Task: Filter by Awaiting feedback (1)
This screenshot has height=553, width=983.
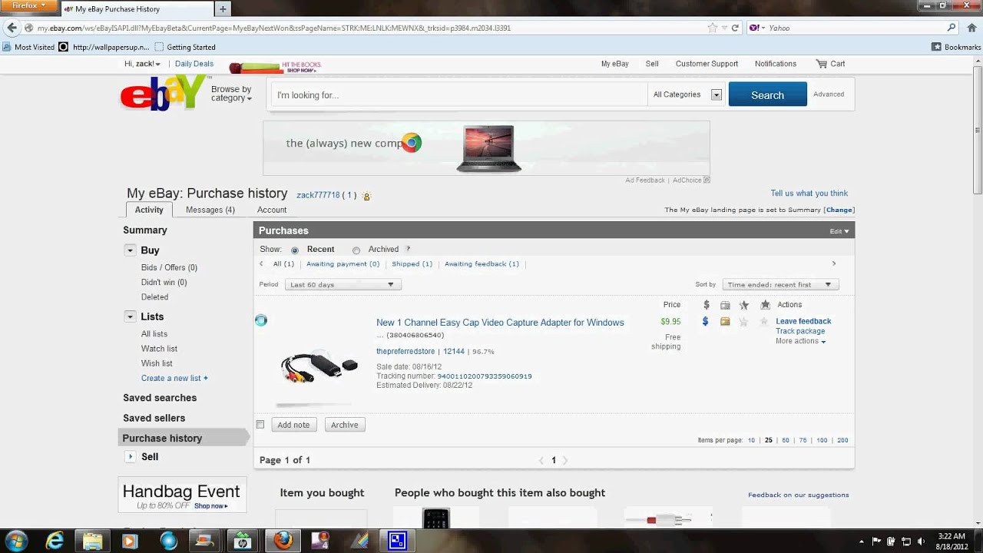Action: [x=482, y=263]
